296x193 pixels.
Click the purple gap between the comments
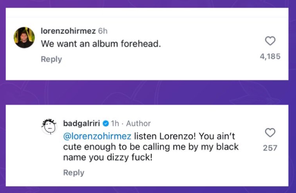[148, 92]
